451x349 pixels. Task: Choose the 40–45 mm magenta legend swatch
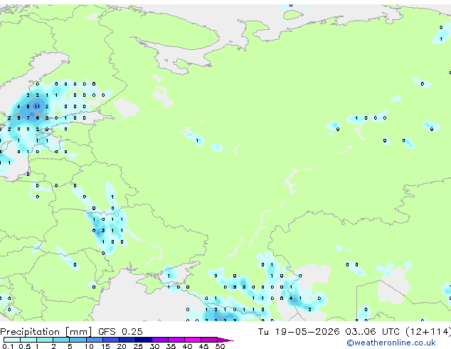193,340
